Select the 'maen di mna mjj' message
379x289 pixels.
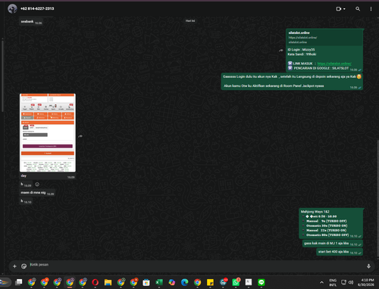click(37, 193)
